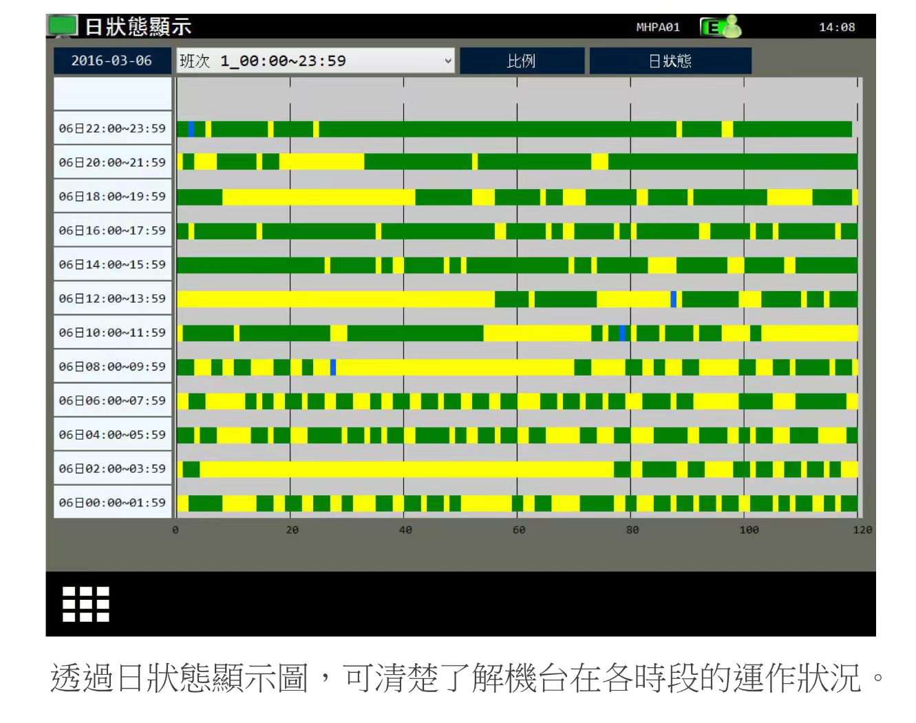Click the blue marker in the 10:00~11:59 bar
This screenshot has width=916, height=723.
pyautogui.click(x=623, y=332)
